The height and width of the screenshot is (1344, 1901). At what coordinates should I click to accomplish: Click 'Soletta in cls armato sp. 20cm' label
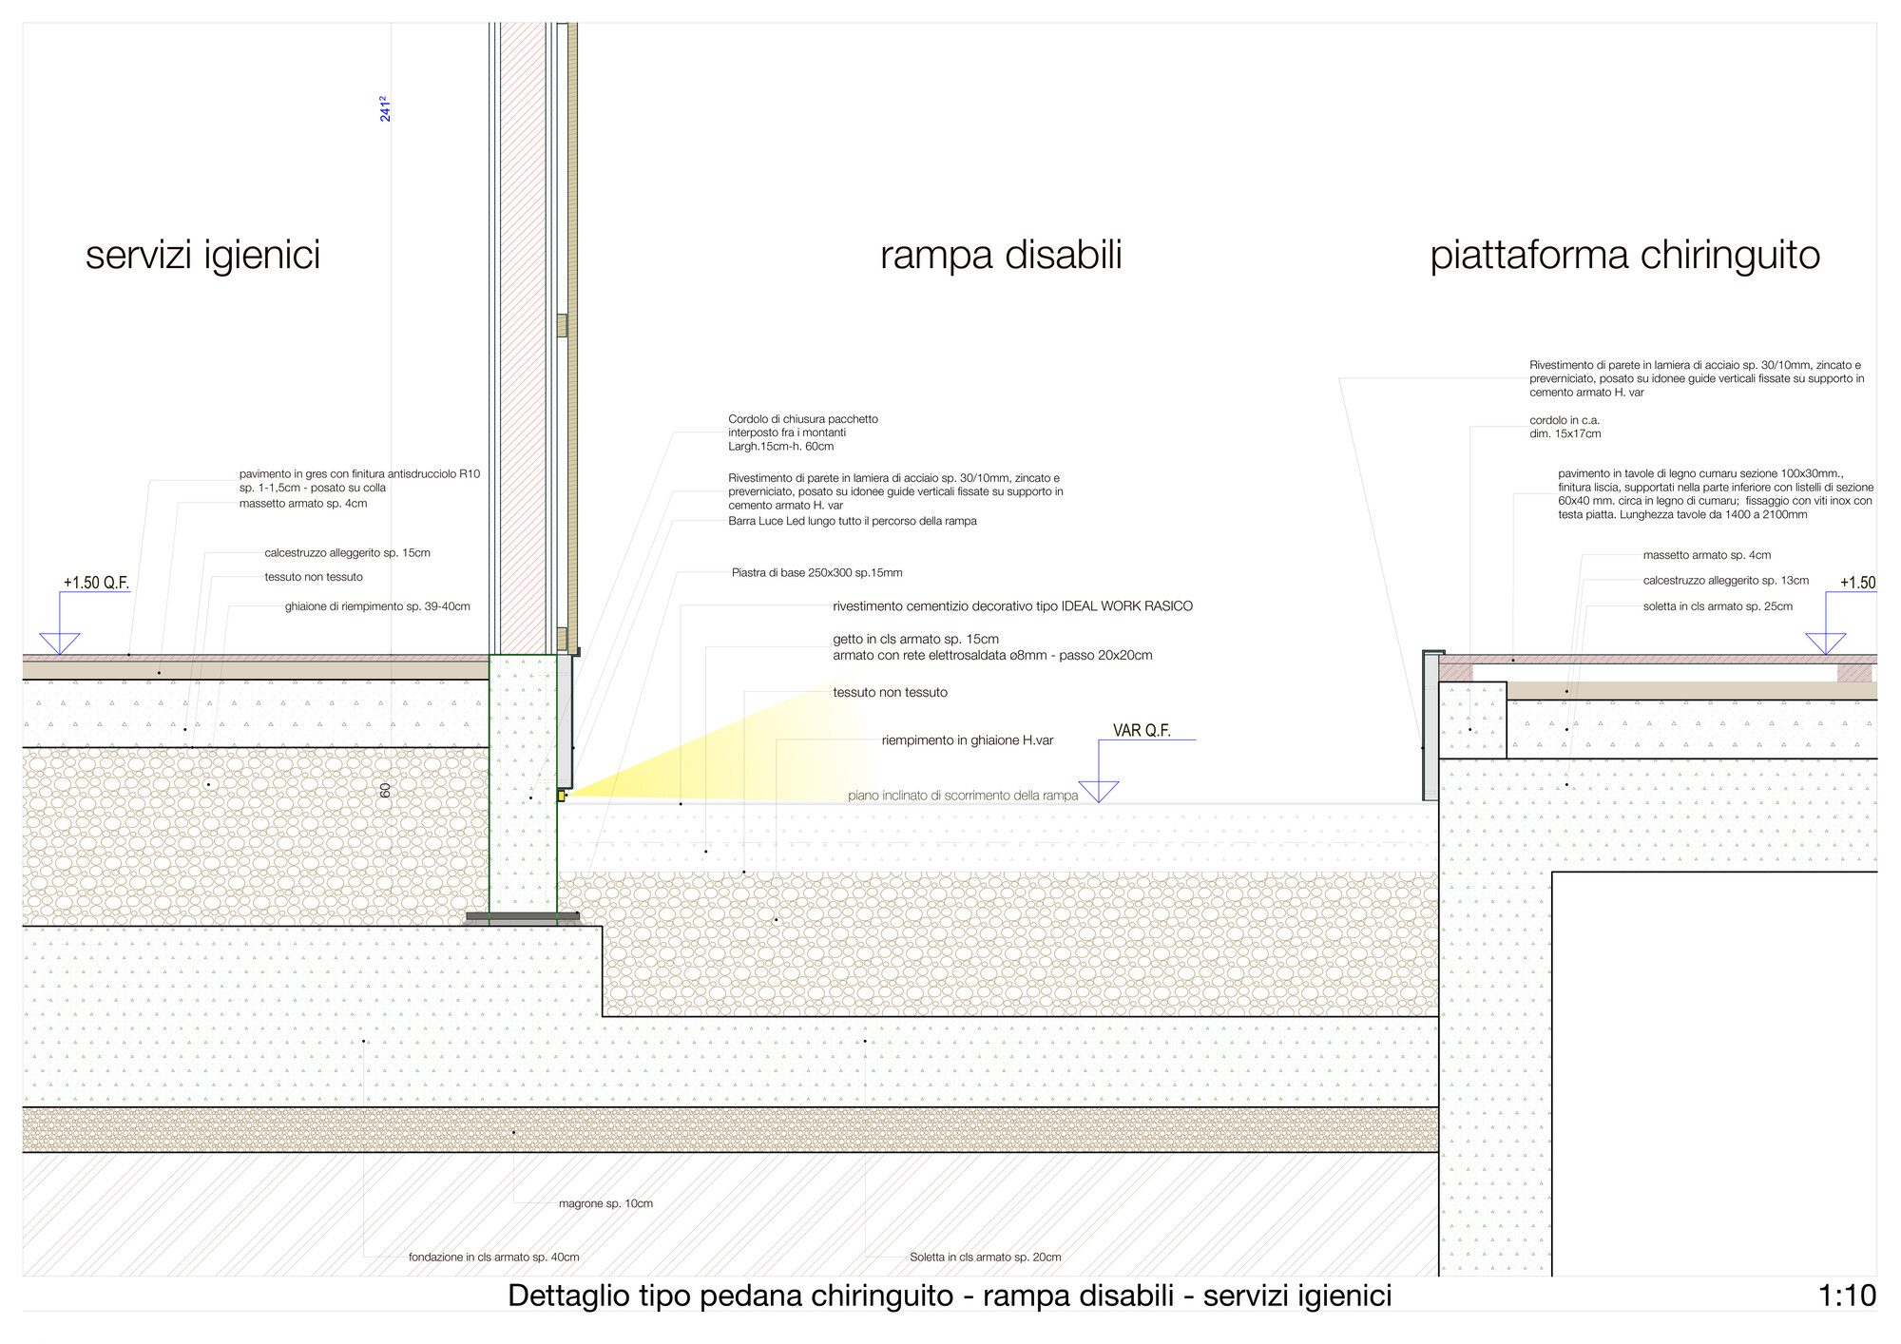[x=985, y=1257]
